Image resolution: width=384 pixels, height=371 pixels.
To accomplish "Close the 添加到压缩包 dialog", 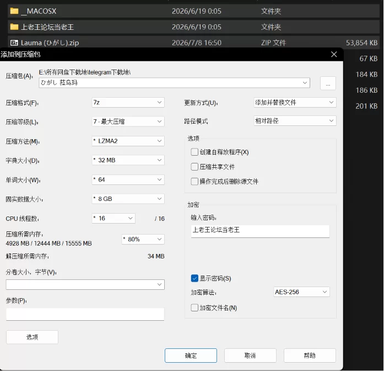I will 334,54.
